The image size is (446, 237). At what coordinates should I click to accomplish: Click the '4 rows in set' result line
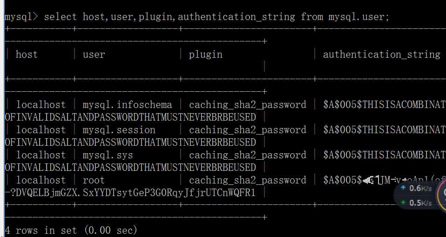pyautogui.click(x=71, y=230)
